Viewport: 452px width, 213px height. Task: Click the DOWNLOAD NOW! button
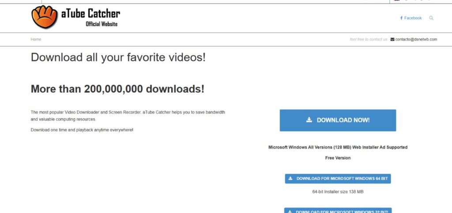point(338,120)
